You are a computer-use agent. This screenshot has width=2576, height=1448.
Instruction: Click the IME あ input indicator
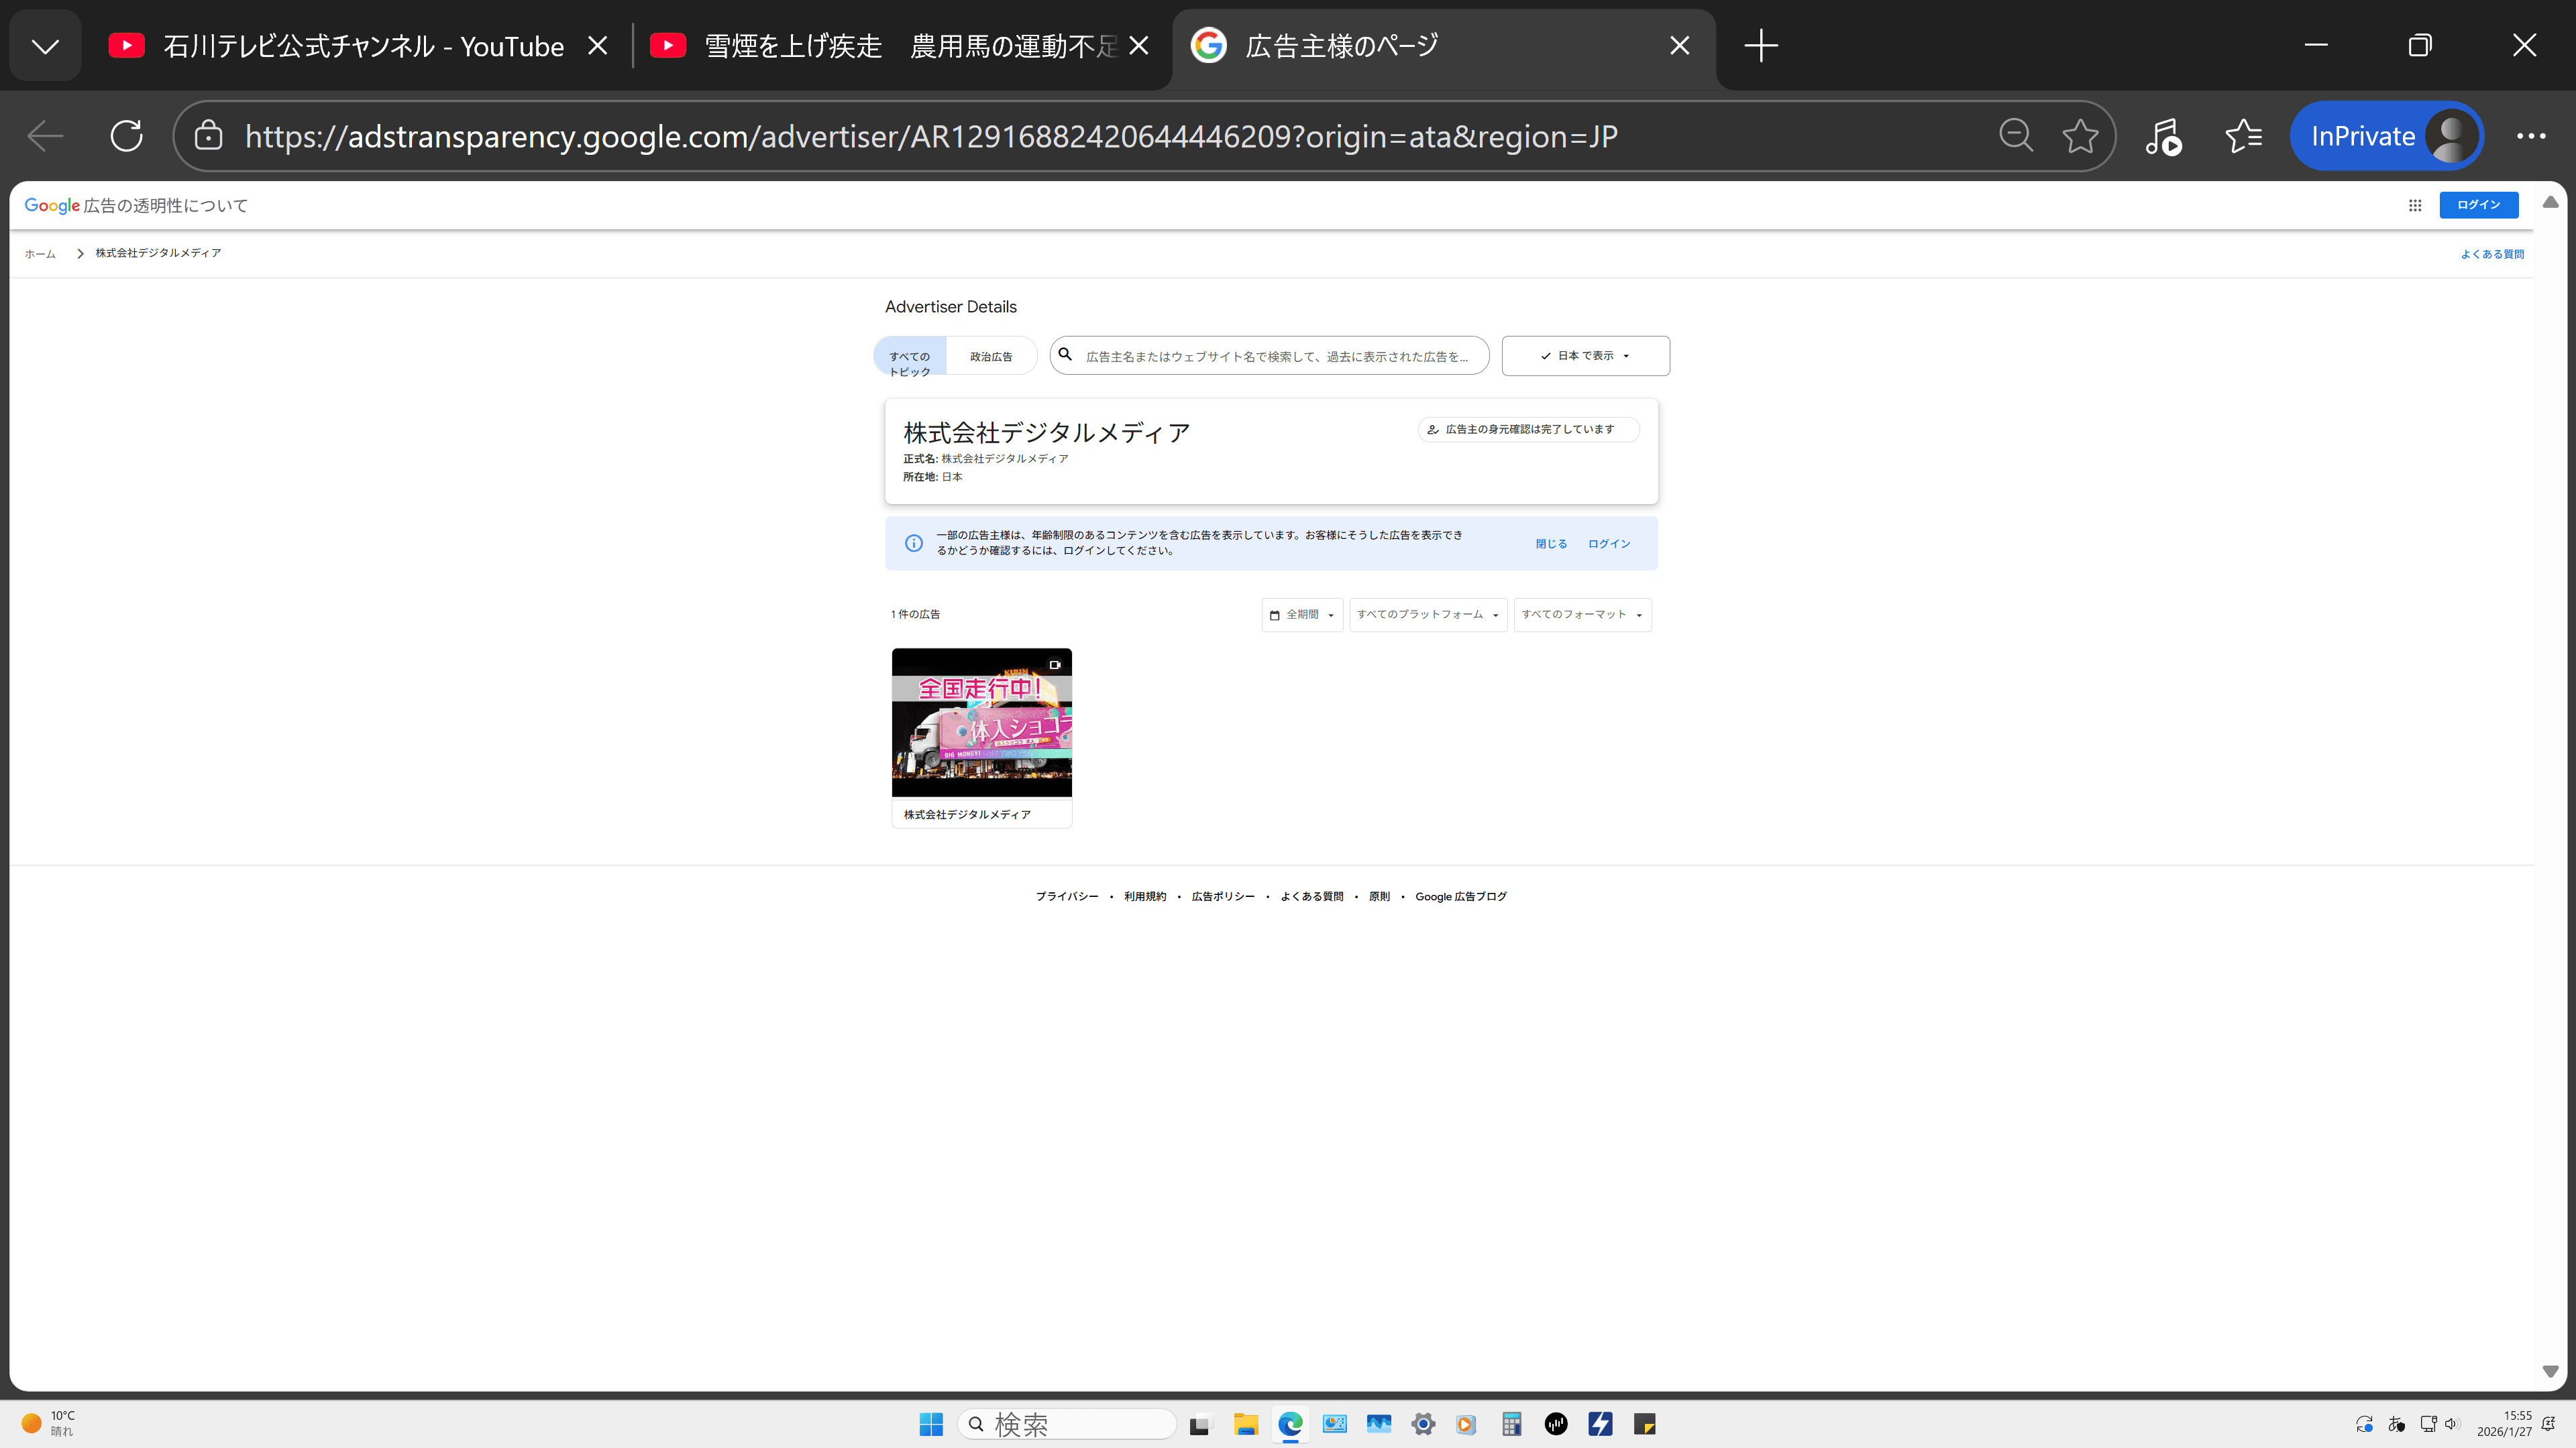tap(2396, 1424)
